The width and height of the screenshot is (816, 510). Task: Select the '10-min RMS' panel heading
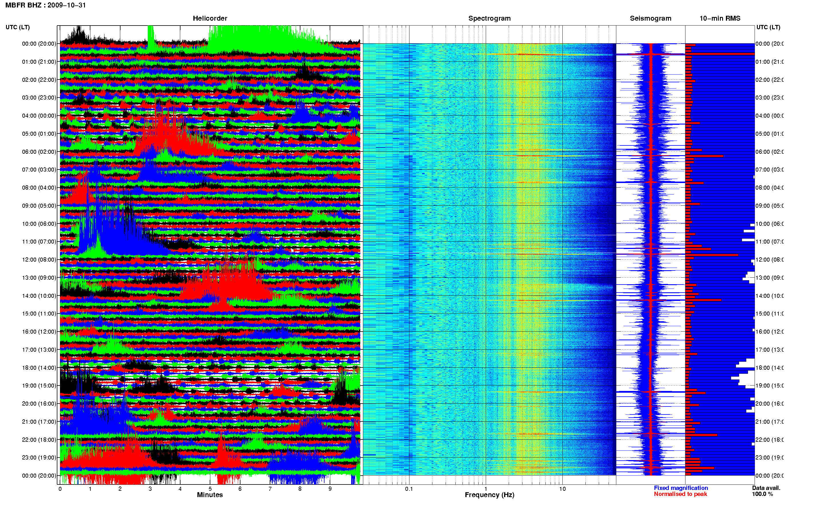point(720,18)
